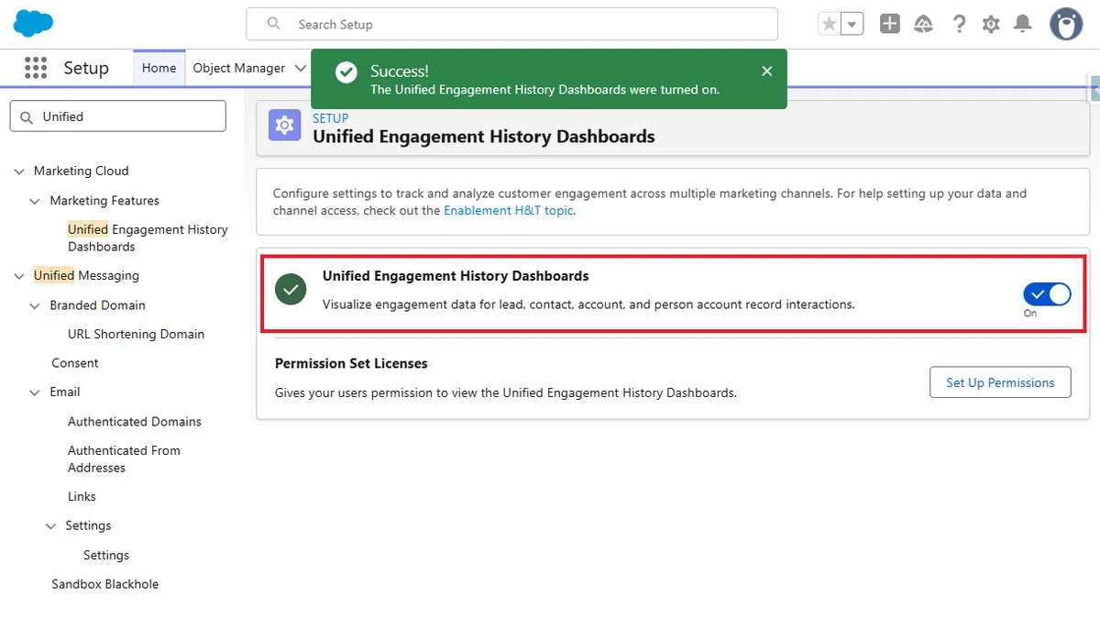This screenshot has height=619, width=1100.
Task: Collapse the Marketing Cloud tree node
Action: click(19, 171)
